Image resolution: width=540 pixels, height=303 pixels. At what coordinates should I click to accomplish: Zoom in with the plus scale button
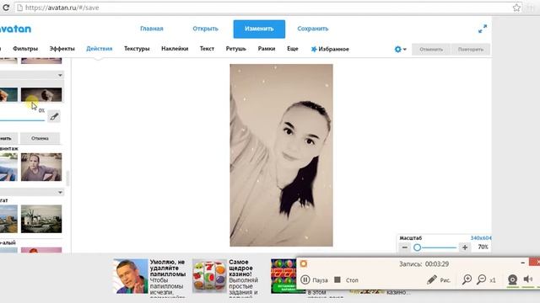(x=465, y=247)
